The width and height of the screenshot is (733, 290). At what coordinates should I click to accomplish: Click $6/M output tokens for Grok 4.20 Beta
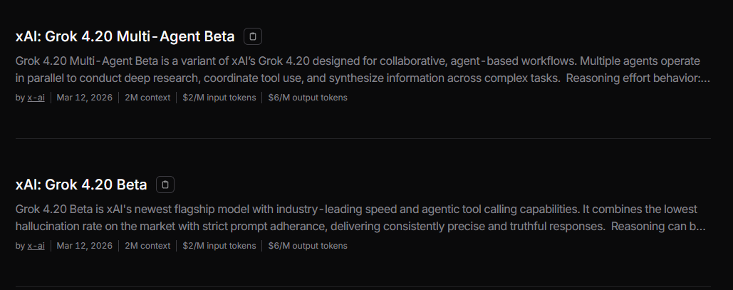308,246
